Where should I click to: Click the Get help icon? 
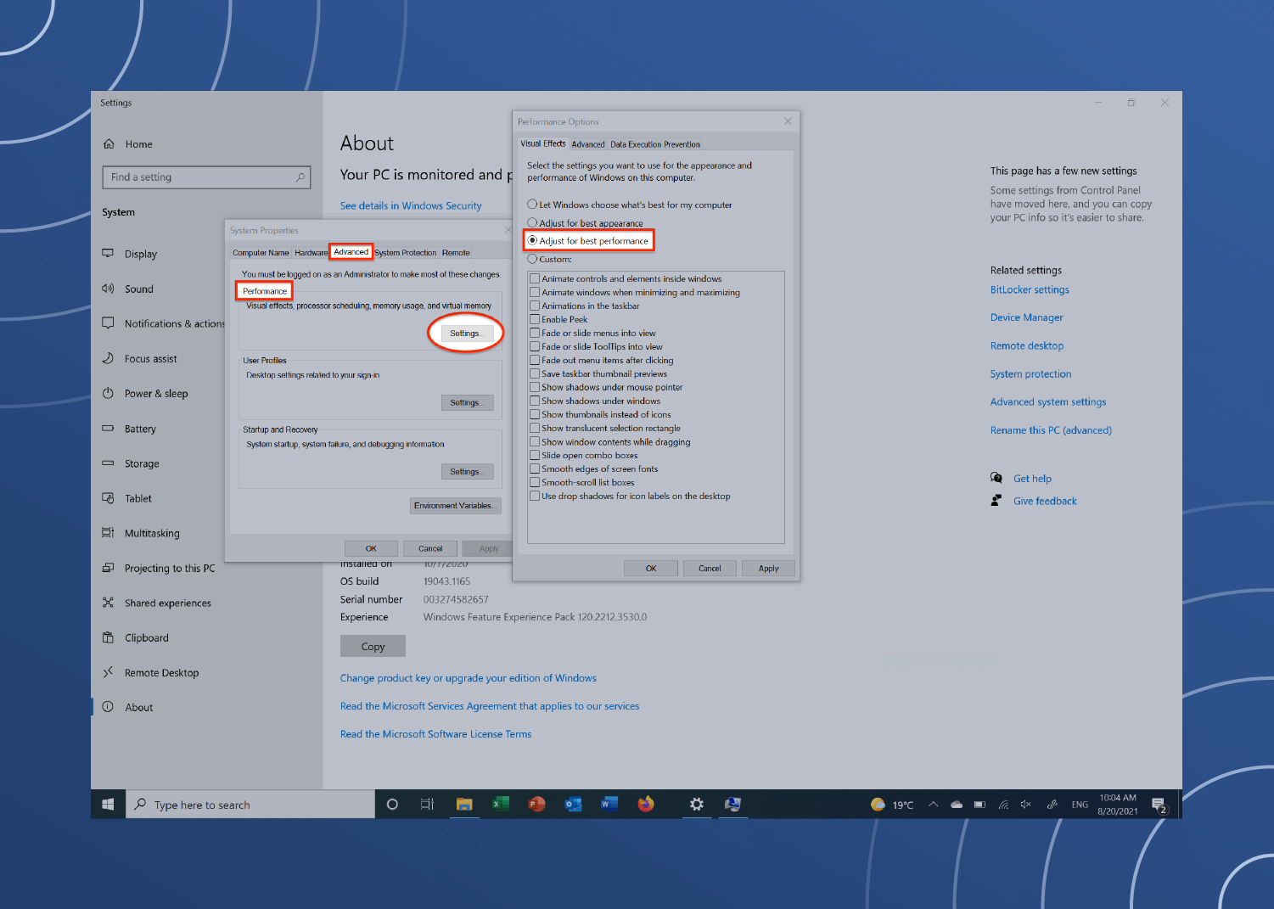(996, 478)
